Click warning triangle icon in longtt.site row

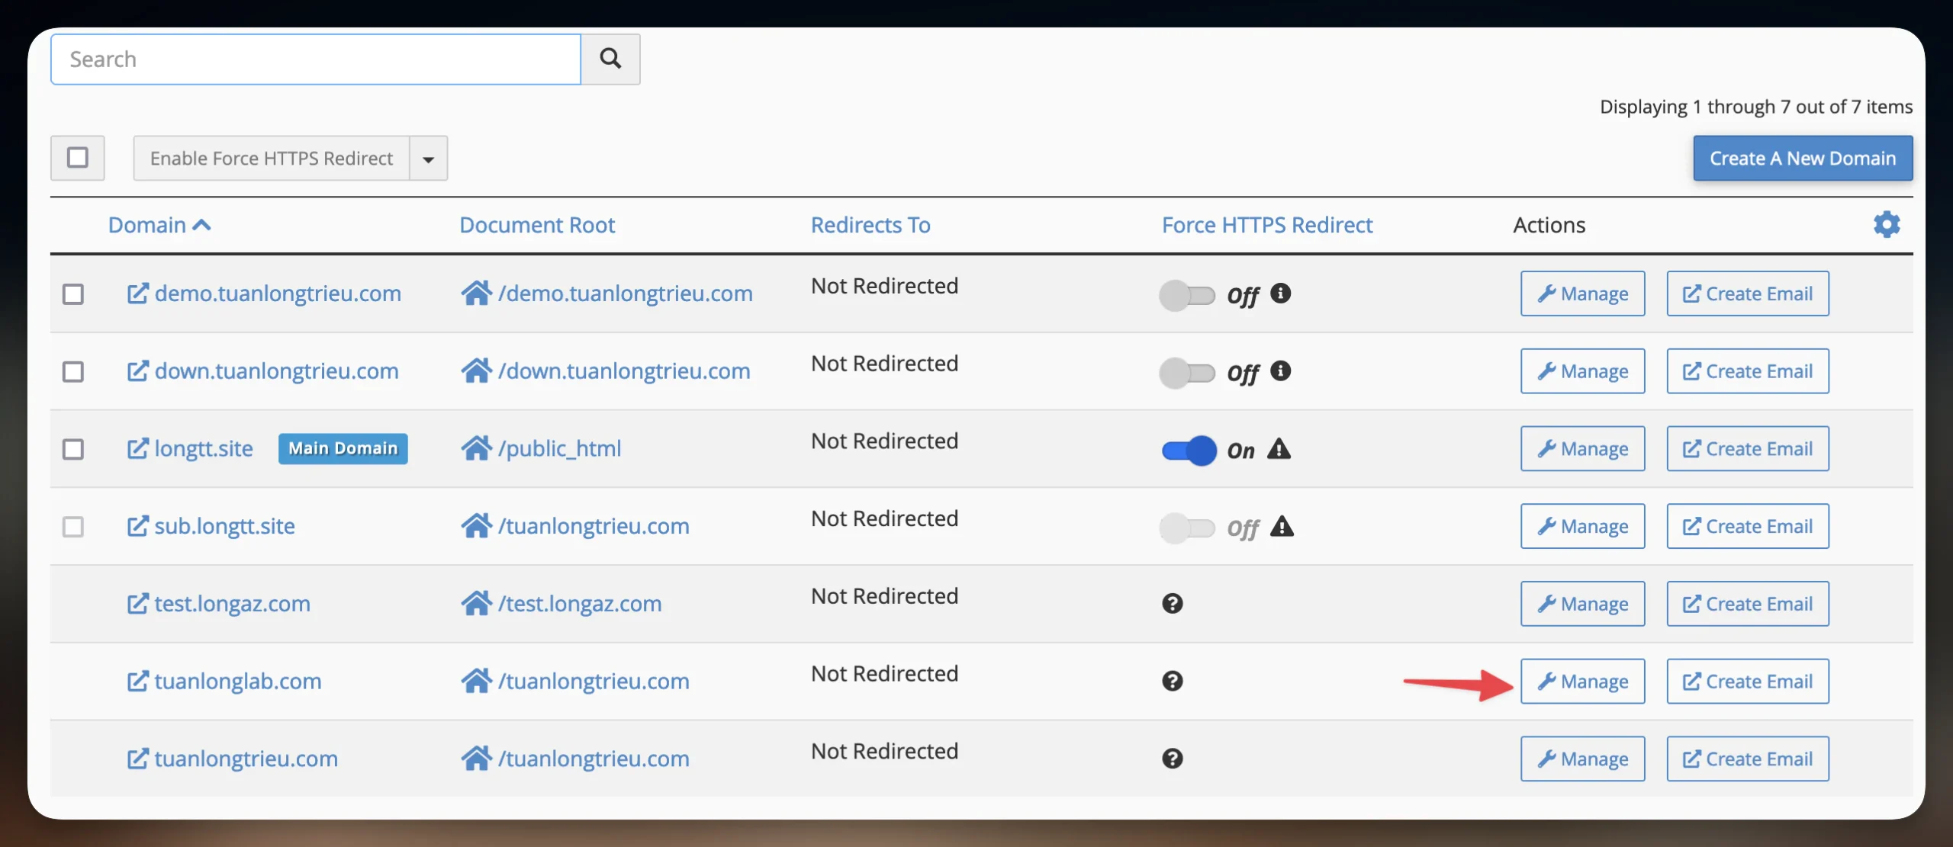coord(1279,449)
